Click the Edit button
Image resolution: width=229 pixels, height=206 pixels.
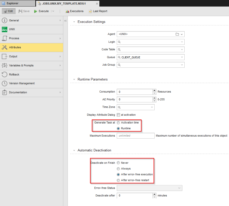(x=8, y=11)
